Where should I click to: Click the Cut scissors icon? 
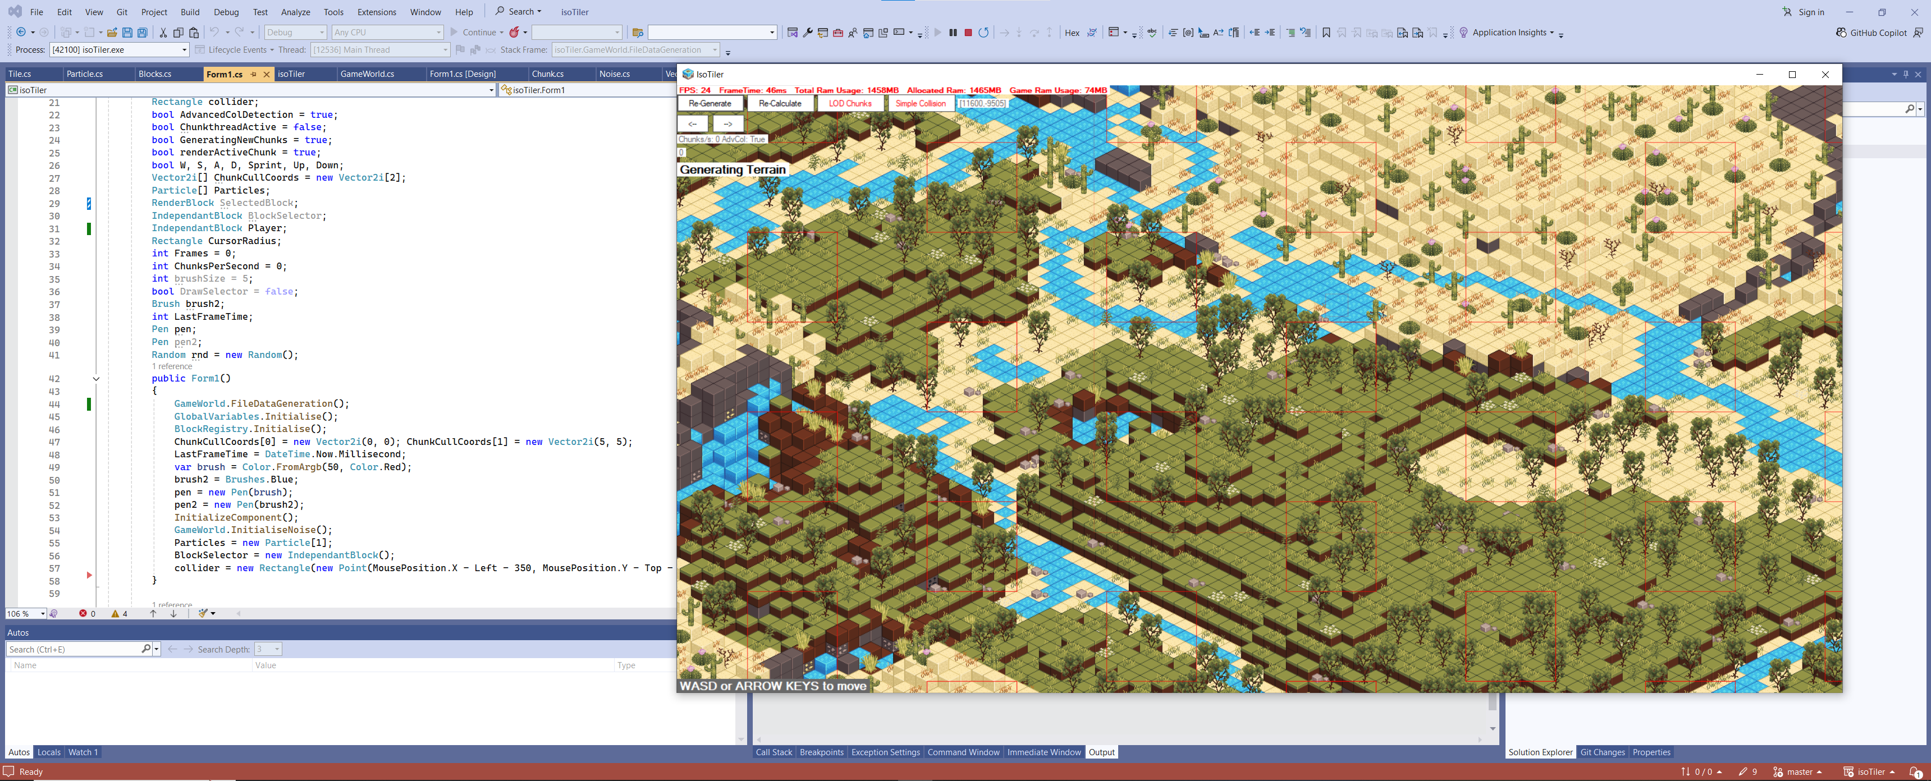tap(163, 32)
